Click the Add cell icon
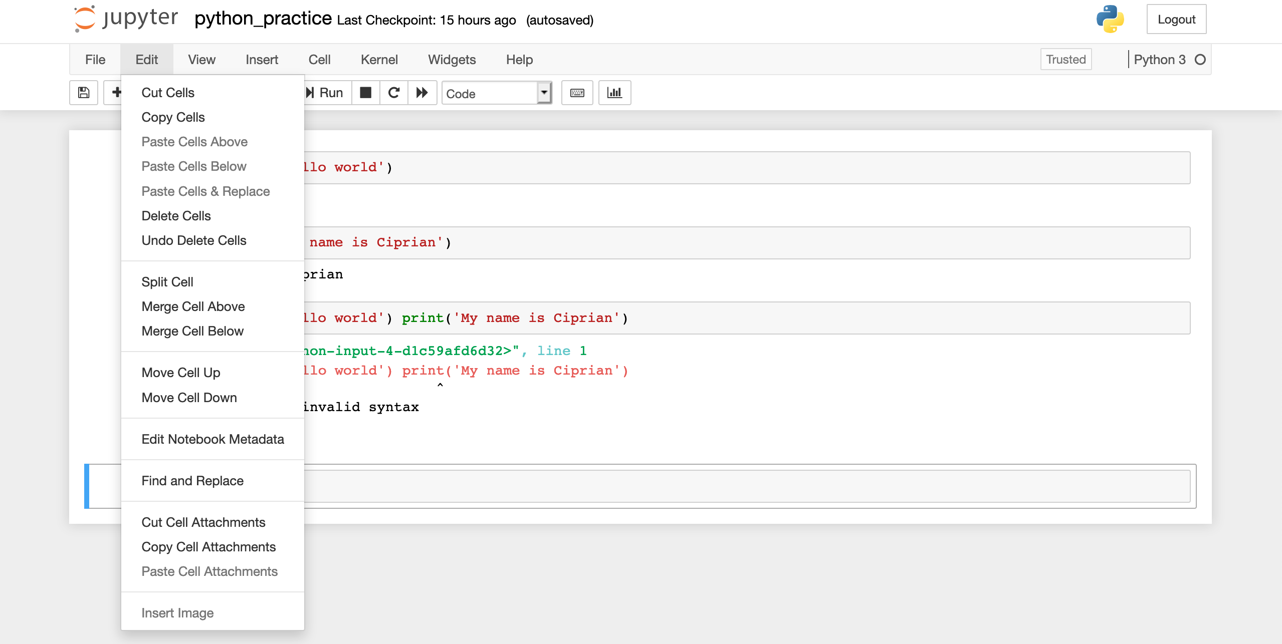Screen dimensions: 1282x644 point(117,92)
